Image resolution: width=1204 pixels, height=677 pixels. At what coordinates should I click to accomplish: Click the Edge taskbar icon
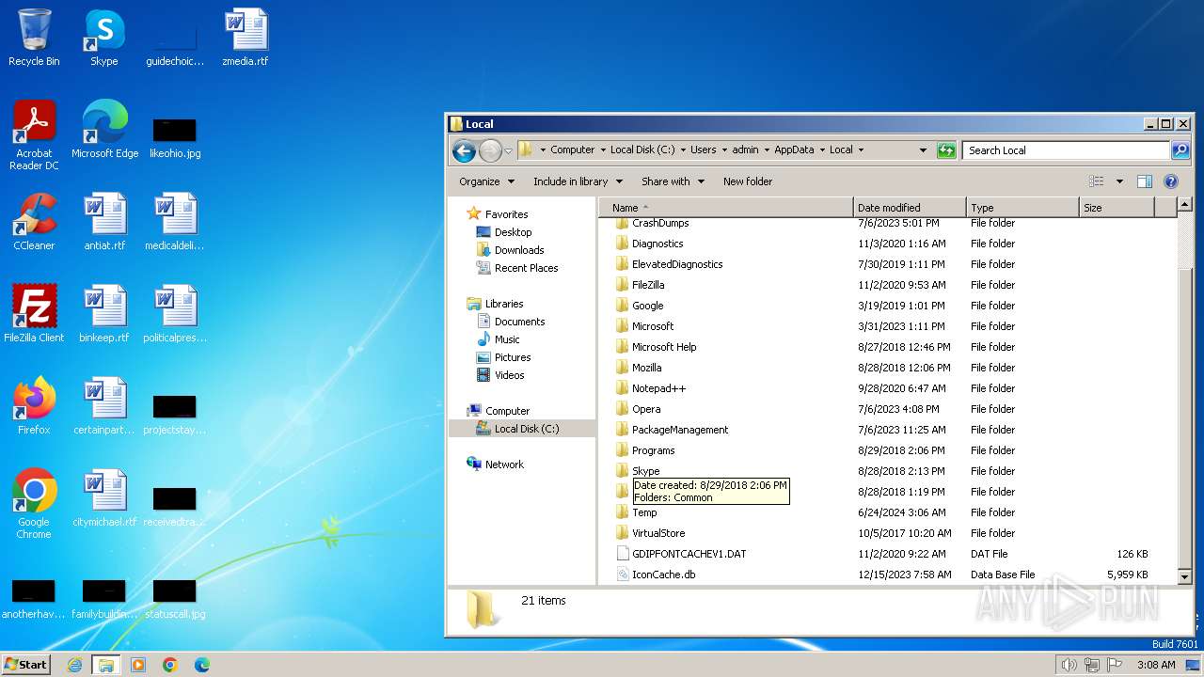click(202, 665)
